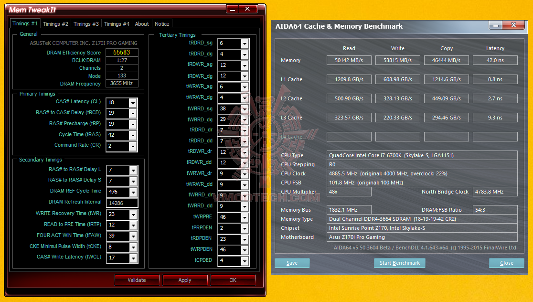Switch to the Timings #4 tab

pos(117,23)
